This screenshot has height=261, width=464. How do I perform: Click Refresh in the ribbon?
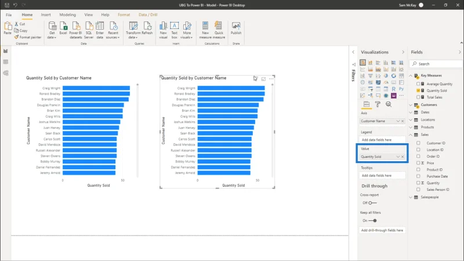click(147, 28)
